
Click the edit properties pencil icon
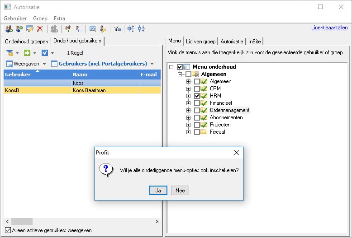click(x=29, y=29)
